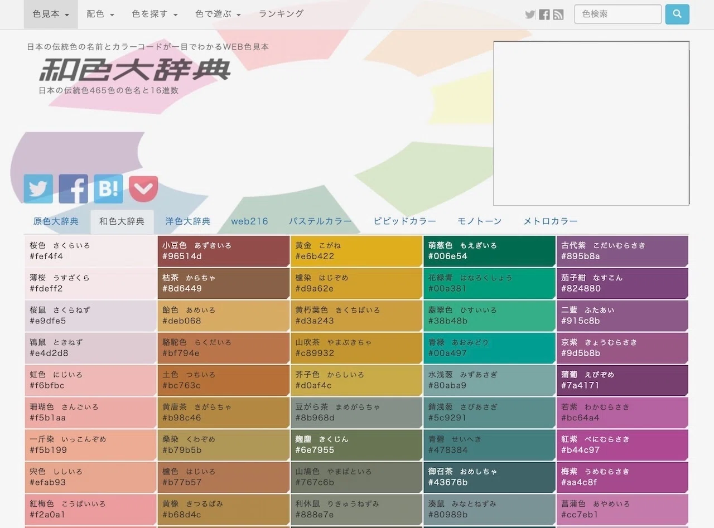Choose the 豆がら茶 #8b968d swatch
714x528 pixels.
(x=356, y=413)
